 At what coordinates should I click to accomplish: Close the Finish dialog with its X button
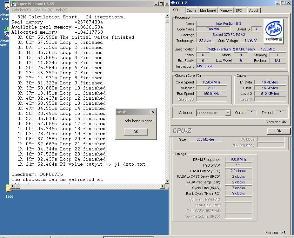pyautogui.click(x=153, y=112)
